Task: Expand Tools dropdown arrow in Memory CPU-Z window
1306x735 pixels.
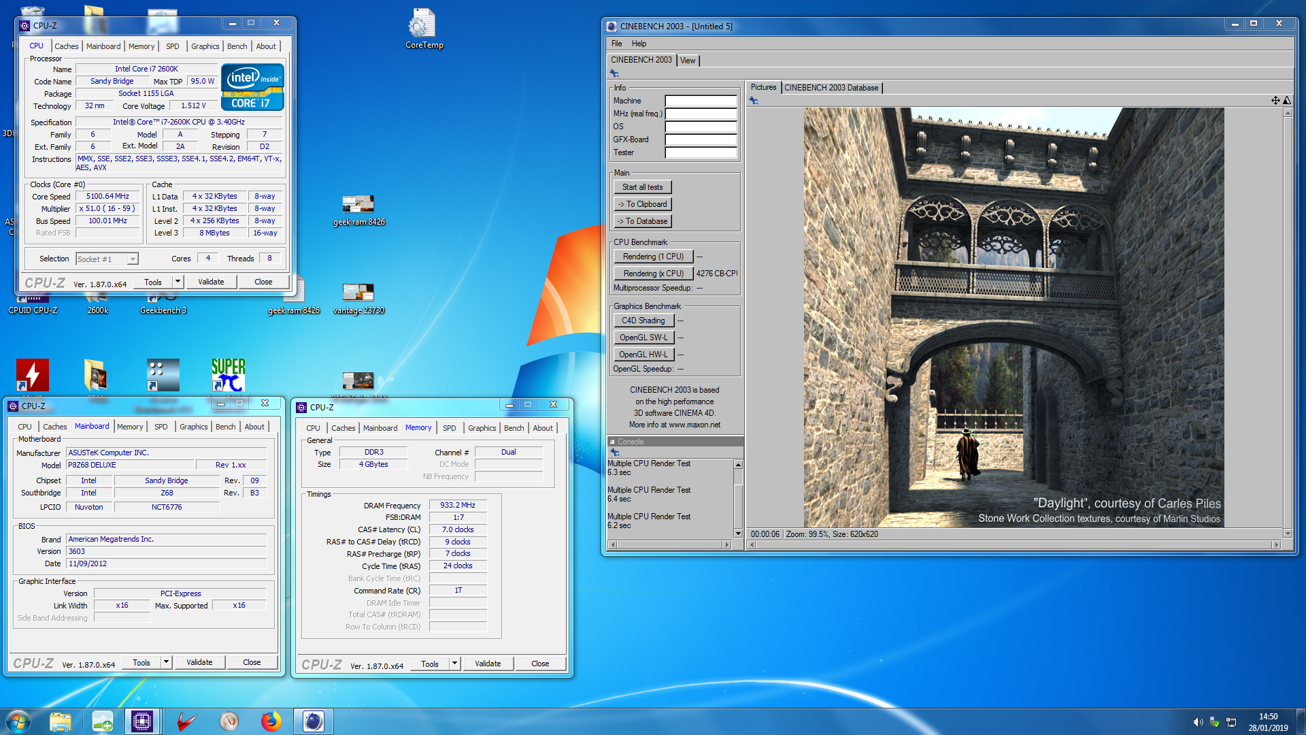Action: 454,664
